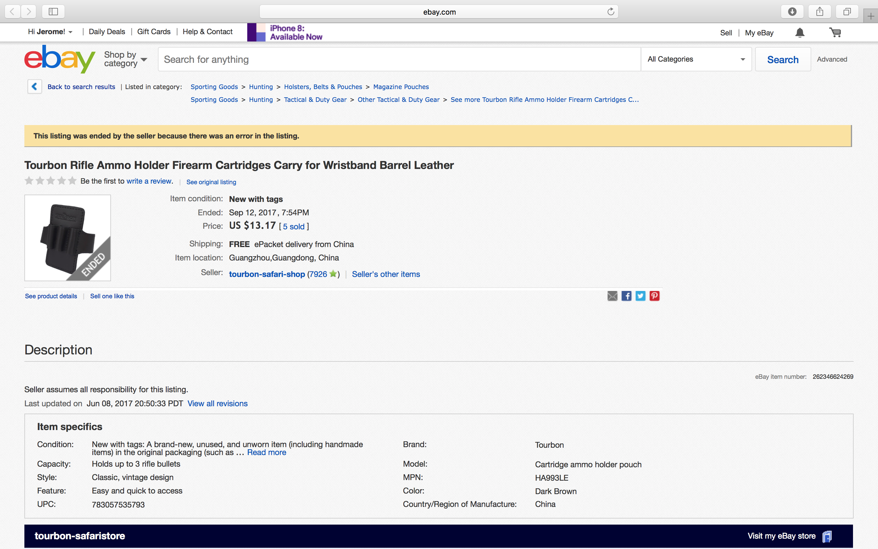This screenshot has height=549, width=878.
Task: Expand Shop by category menu
Action: (125, 59)
